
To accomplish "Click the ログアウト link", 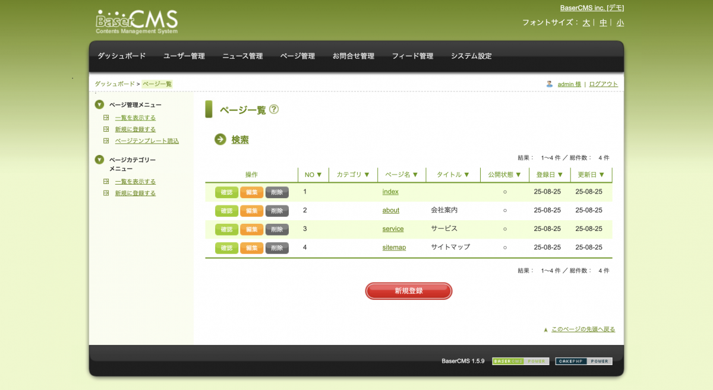I will tap(603, 84).
